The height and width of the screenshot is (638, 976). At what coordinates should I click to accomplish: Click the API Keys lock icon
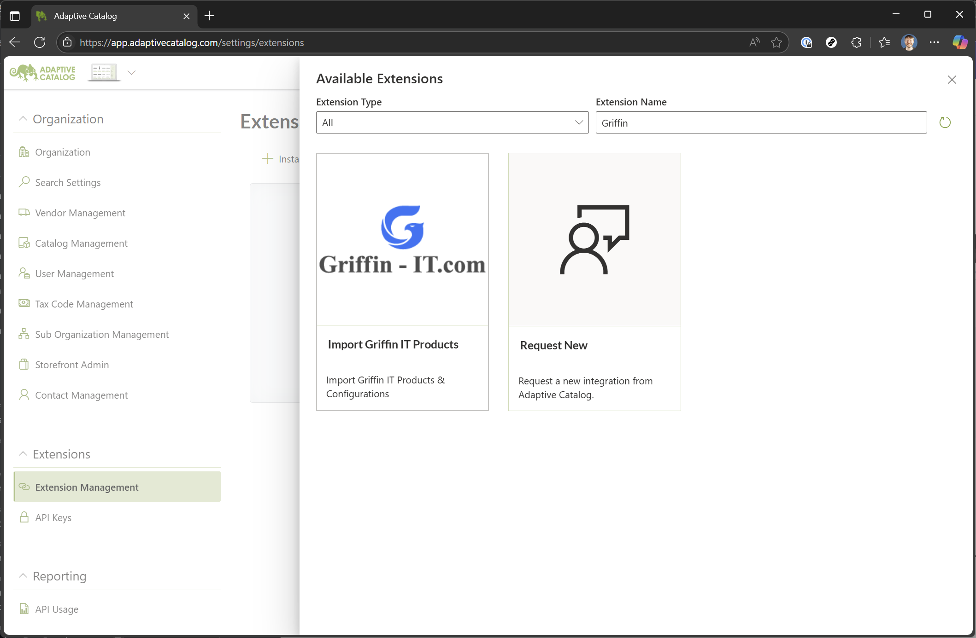coord(24,517)
